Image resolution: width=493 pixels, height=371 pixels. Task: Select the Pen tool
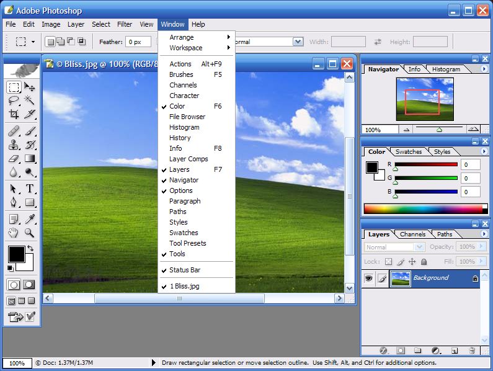[x=14, y=202]
